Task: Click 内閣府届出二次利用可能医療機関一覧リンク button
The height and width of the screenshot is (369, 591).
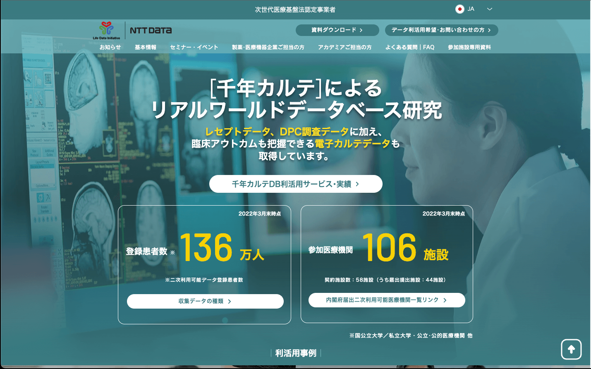Action: (387, 300)
